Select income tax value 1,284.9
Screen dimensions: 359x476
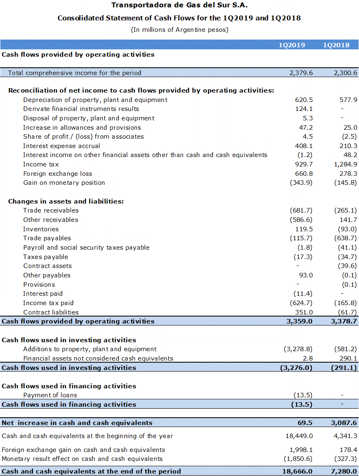pos(346,164)
